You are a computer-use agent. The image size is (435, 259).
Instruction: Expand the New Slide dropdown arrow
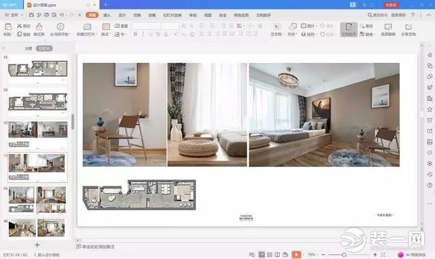click(x=96, y=35)
